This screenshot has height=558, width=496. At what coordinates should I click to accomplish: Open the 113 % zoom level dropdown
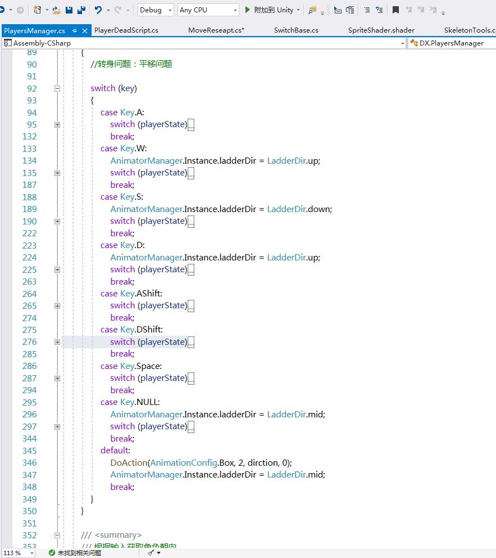(x=31, y=553)
